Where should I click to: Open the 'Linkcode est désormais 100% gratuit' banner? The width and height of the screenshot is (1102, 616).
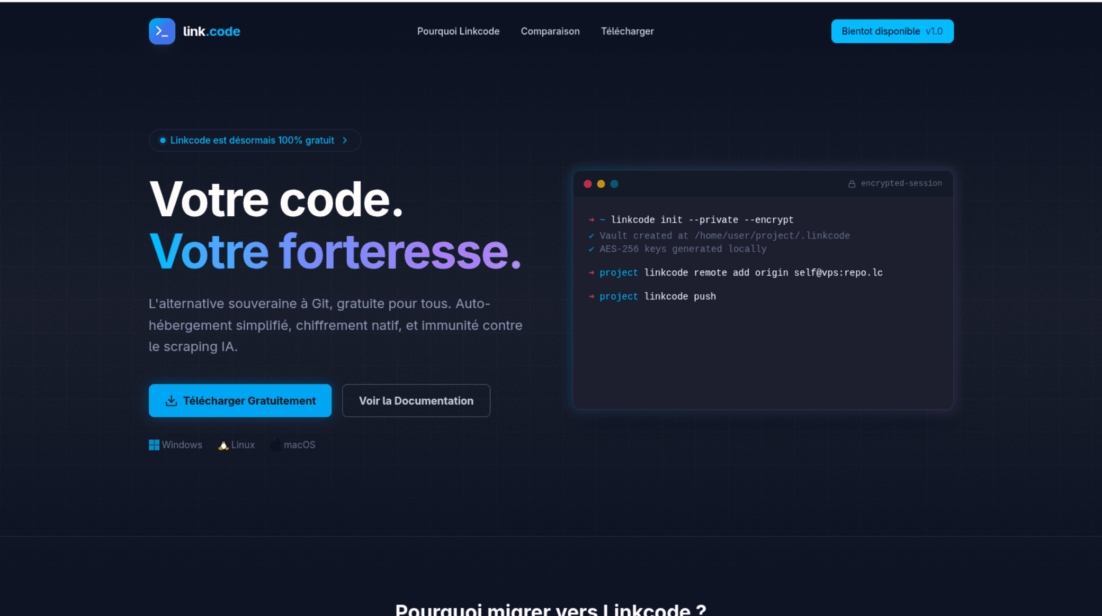coord(255,140)
